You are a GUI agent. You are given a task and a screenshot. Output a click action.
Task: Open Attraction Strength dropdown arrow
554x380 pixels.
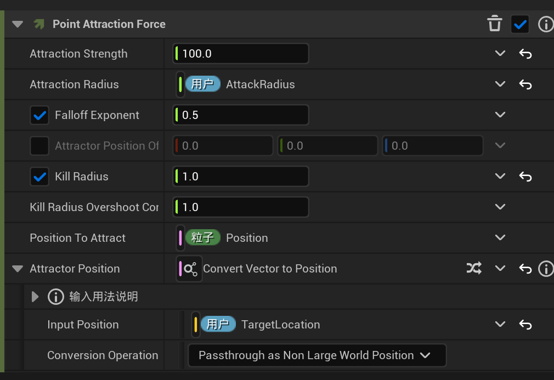pos(500,54)
